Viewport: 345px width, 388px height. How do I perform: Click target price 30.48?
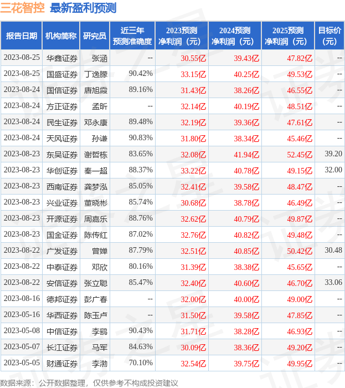(333, 250)
